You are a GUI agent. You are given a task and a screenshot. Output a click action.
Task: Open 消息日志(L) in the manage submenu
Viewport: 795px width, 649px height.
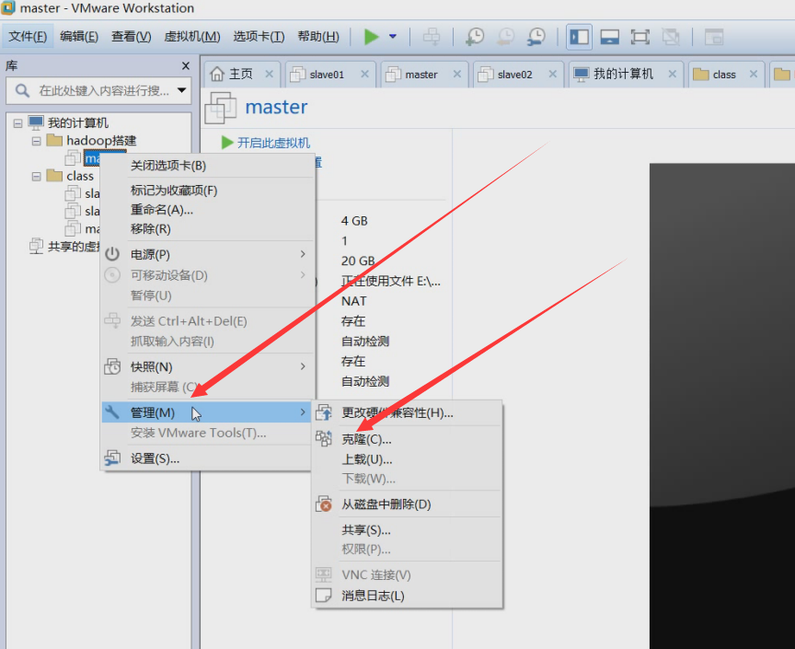tap(407, 596)
